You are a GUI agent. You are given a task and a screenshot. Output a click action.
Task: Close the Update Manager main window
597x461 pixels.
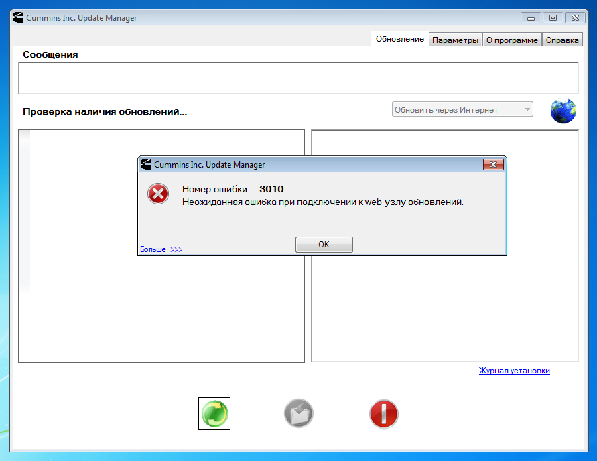(x=575, y=18)
